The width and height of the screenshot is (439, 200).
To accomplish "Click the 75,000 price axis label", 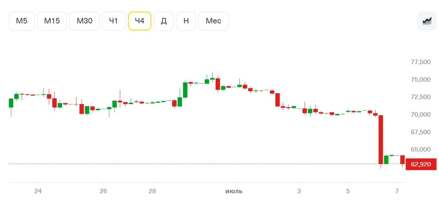I will point(420,79).
